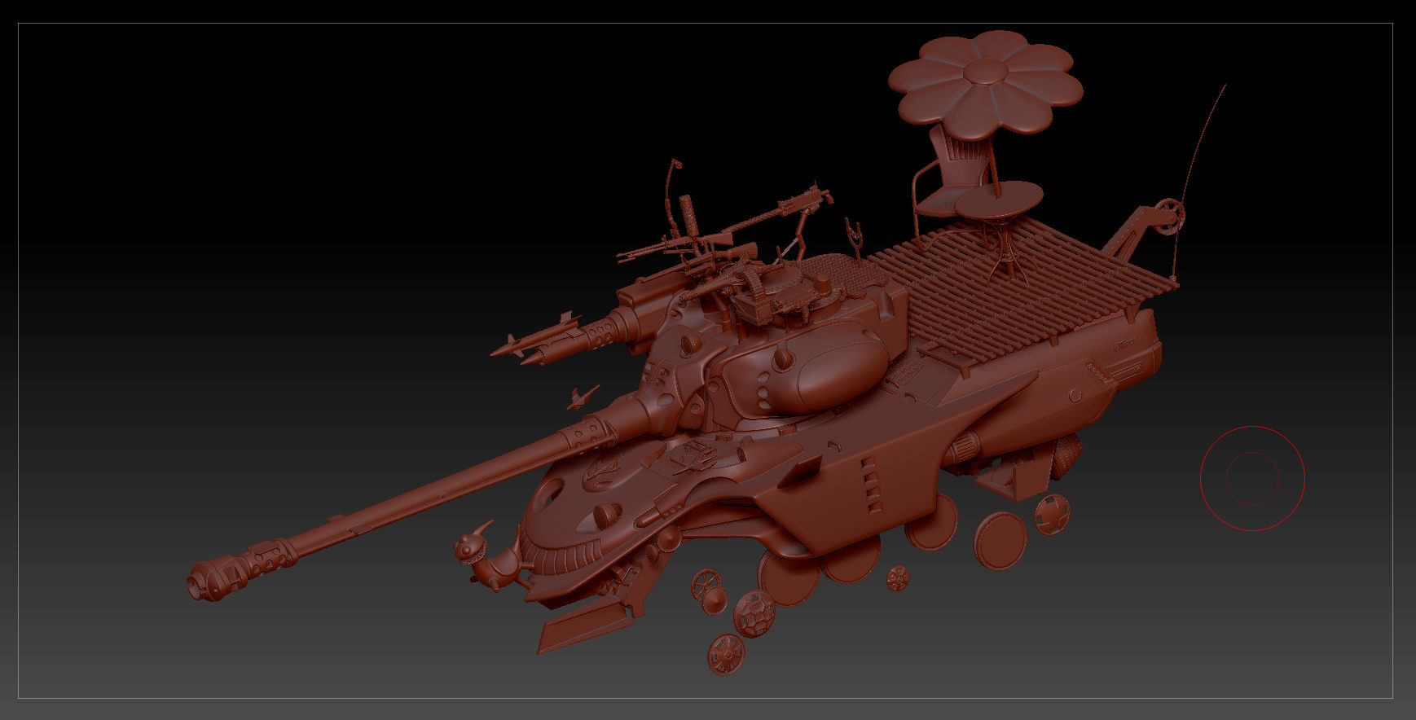Click the detached cross-marked wheel near the rear
The height and width of the screenshot is (720, 1416).
(1053, 514)
